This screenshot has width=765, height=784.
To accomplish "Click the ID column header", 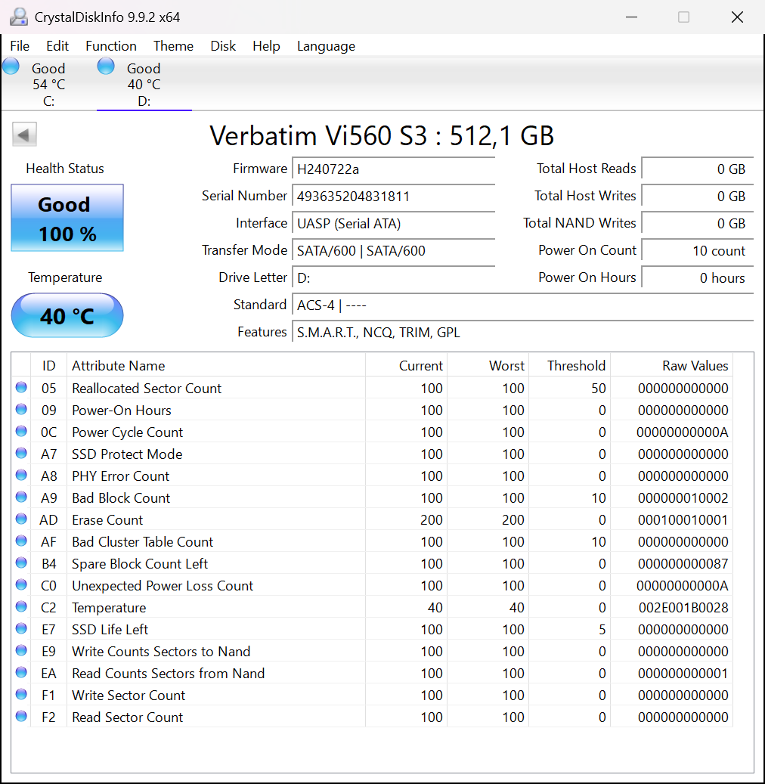I will pyautogui.click(x=49, y=365).
